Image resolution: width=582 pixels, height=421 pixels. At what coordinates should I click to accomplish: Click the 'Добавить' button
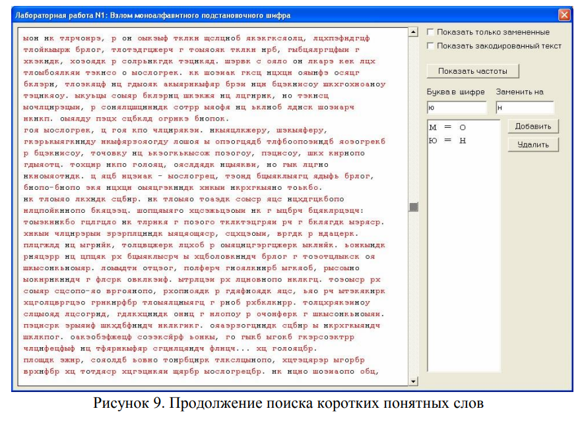click(x=533, y=126)
